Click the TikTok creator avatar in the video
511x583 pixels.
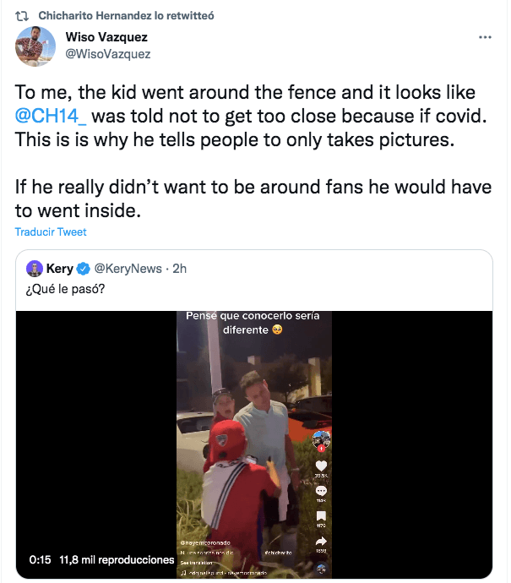(x=319, y=440)
